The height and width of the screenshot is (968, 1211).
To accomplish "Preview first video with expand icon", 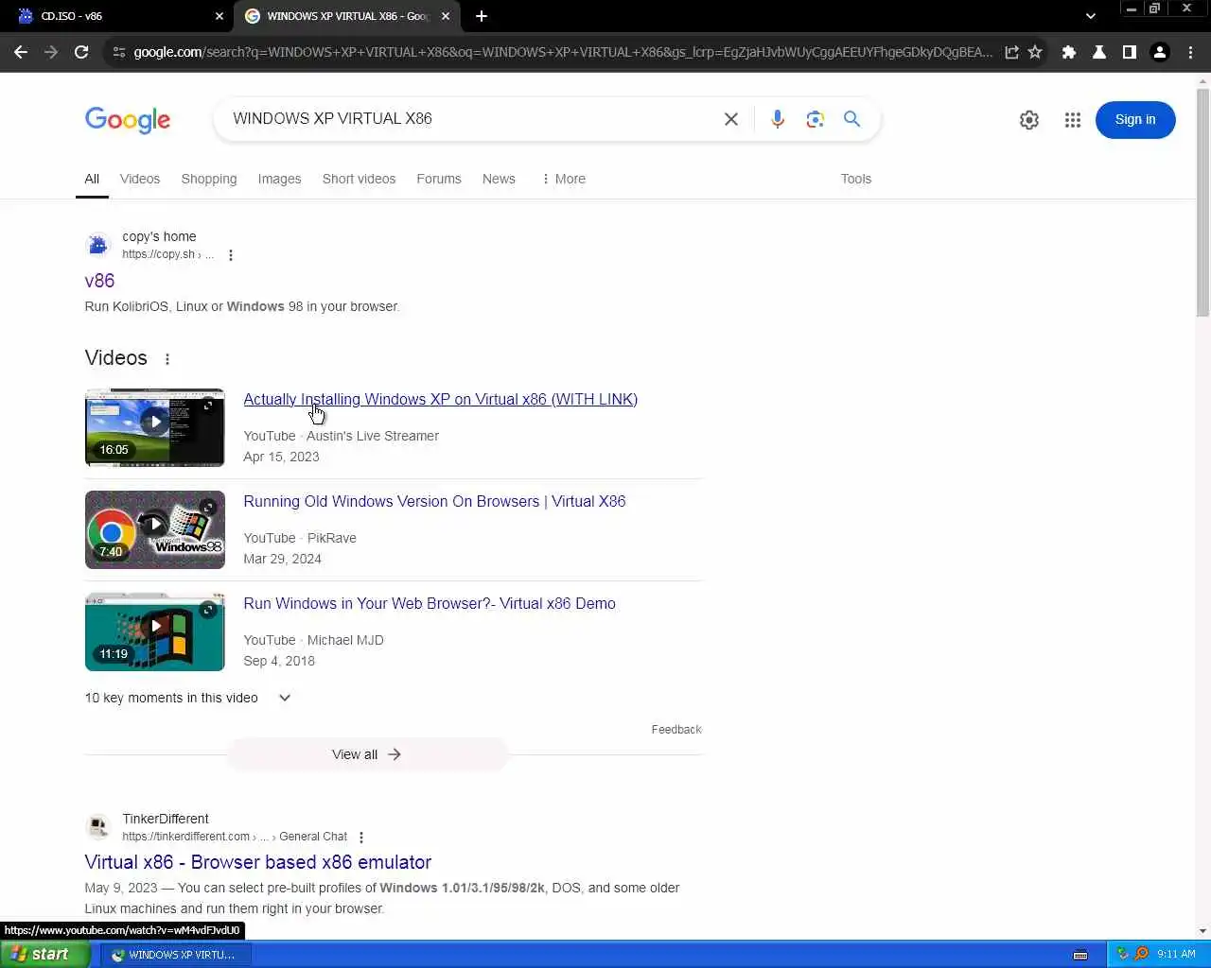I will [x=208, y=406].
